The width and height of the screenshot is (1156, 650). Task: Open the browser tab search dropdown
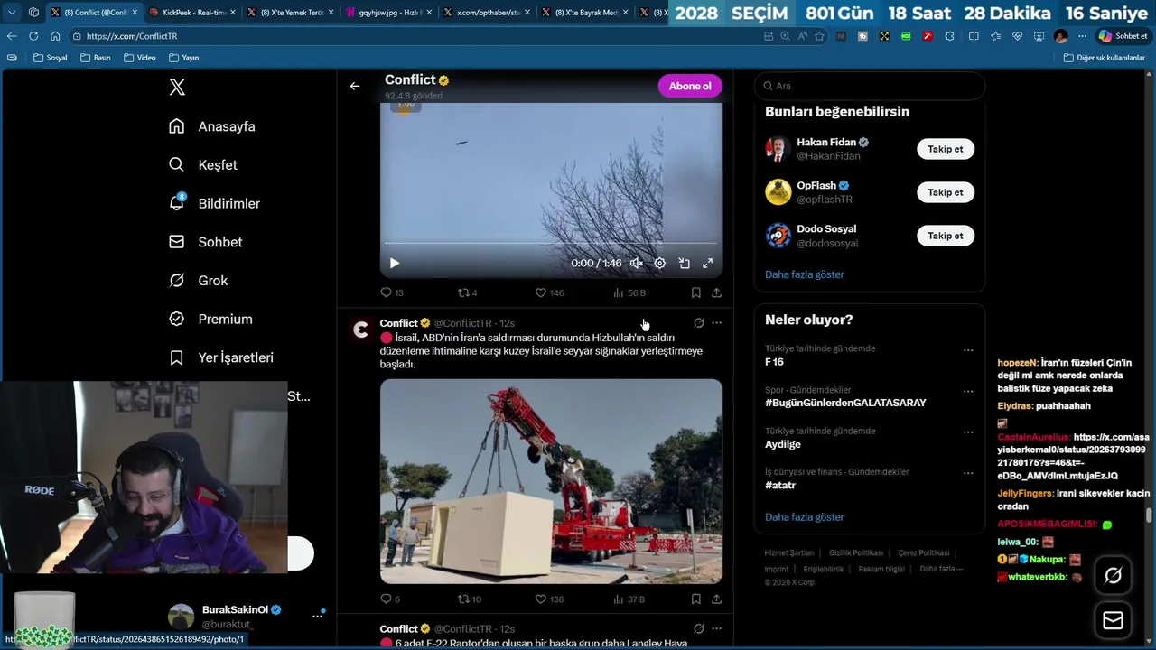pyautogui.click(x=12, y=13)
